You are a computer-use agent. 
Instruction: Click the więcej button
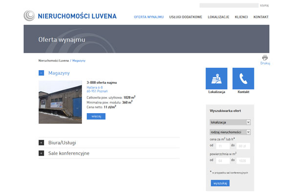(96, 116)
